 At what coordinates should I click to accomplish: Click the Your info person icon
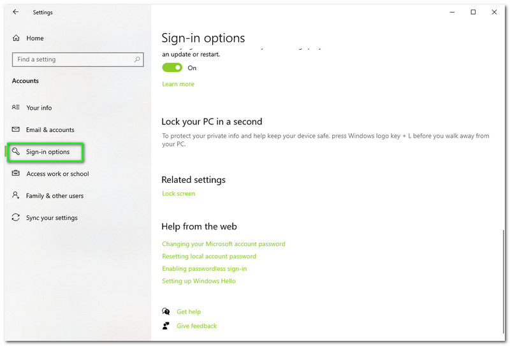click(x=16, y=108)
